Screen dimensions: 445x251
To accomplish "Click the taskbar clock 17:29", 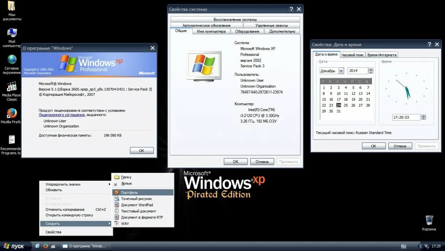I will [436, 246].
